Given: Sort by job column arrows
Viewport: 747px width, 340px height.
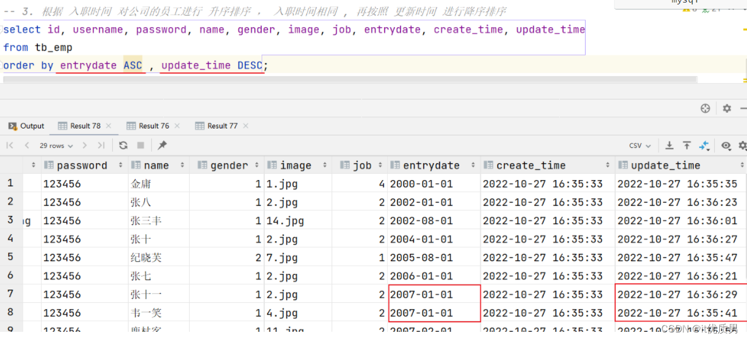Looking at the screenshot, I should [379, 166].
